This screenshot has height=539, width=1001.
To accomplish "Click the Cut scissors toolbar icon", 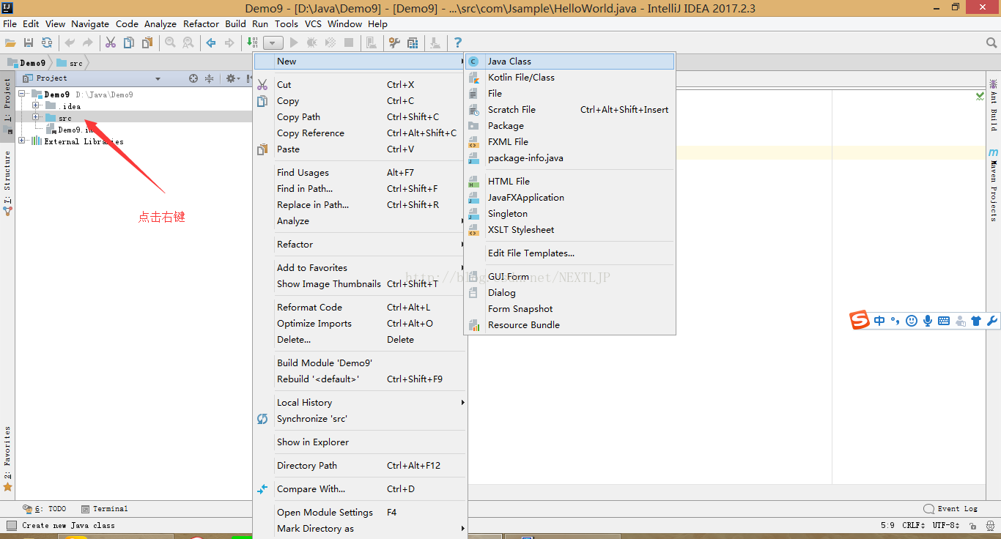I will coord(111,42).
